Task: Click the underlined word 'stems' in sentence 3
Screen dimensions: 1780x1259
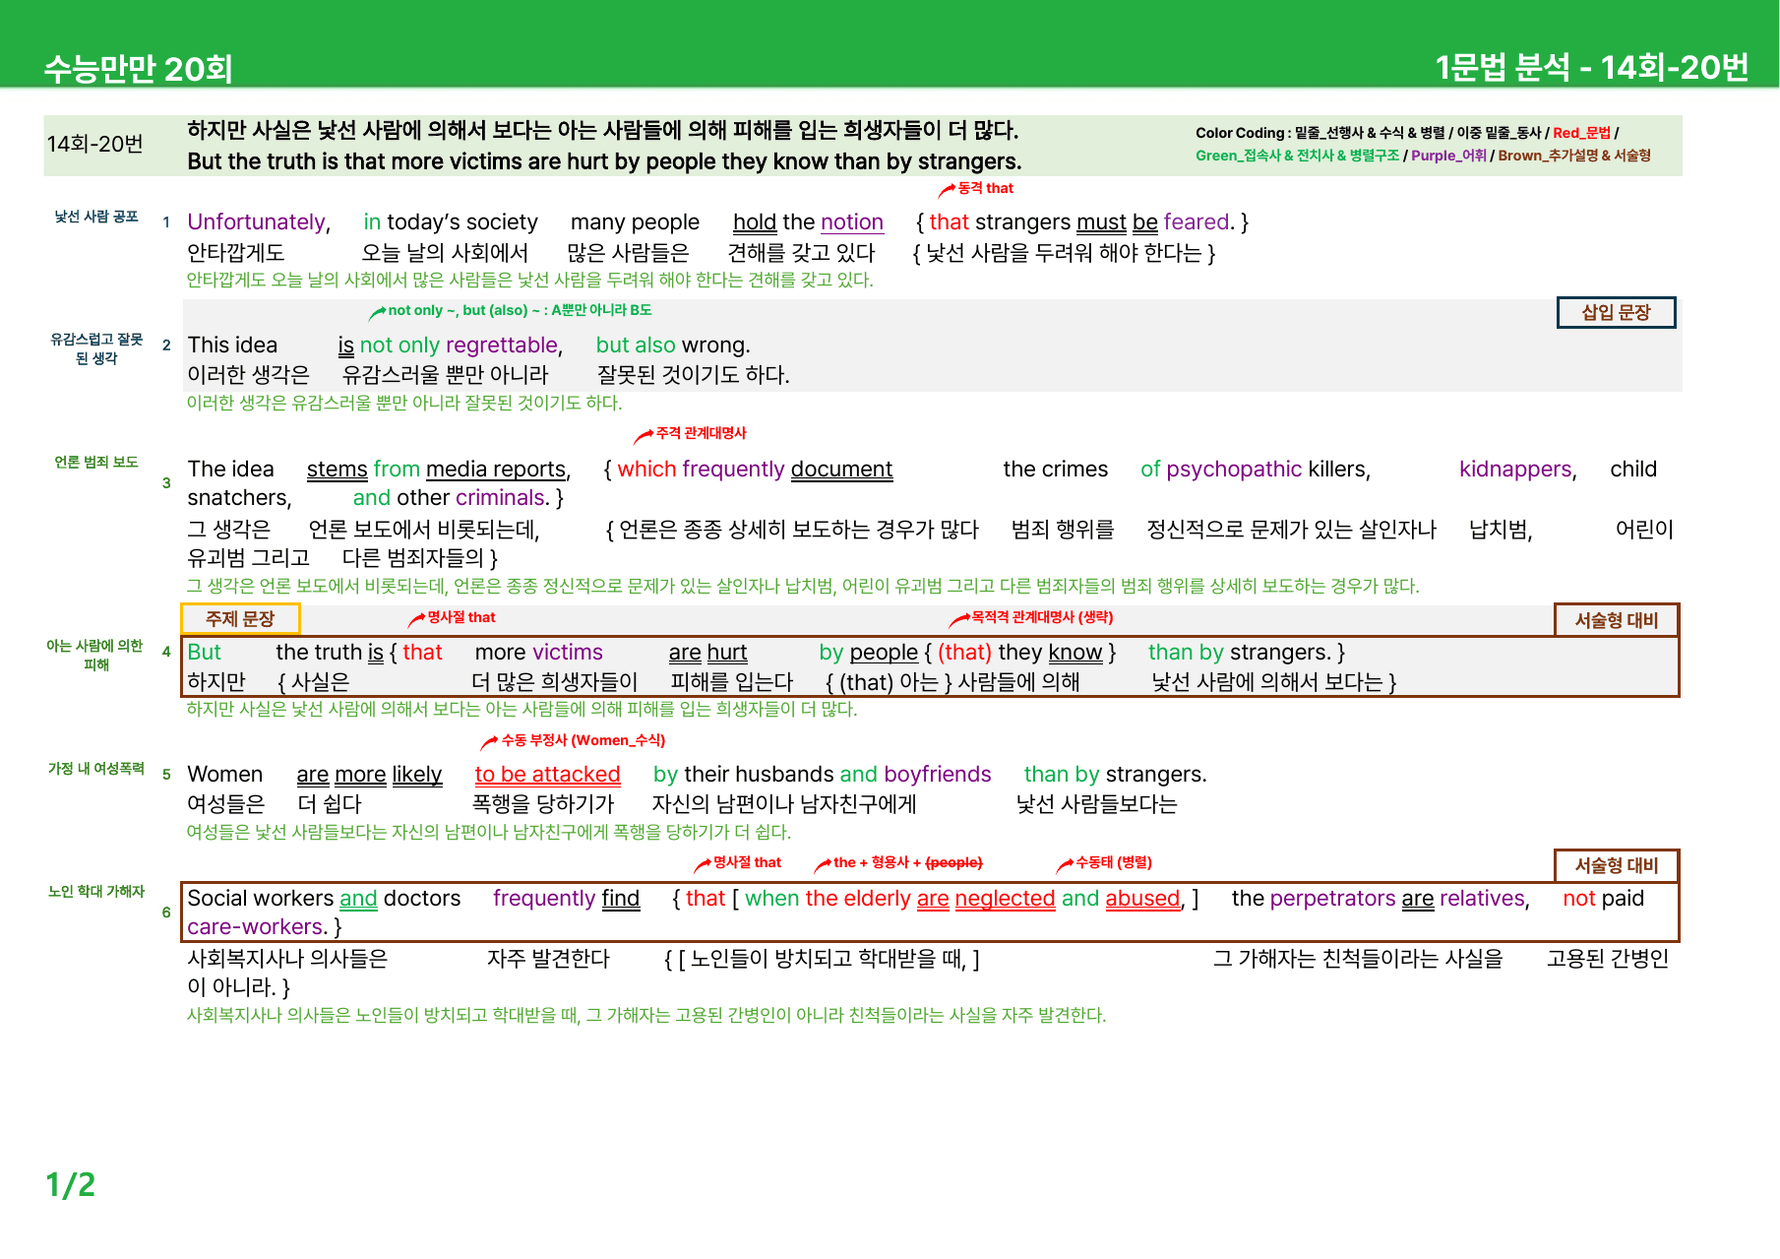Action: coord(337,470)
